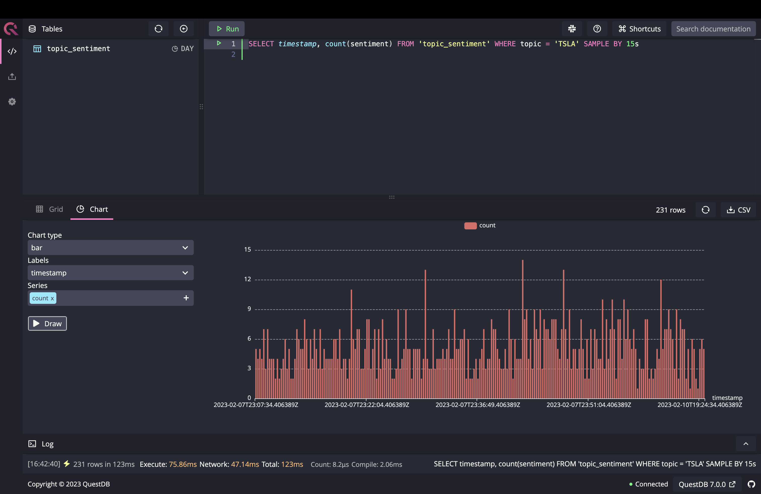
Task: Collapse the Log panel chevron
Action: (x=746, y=444)
